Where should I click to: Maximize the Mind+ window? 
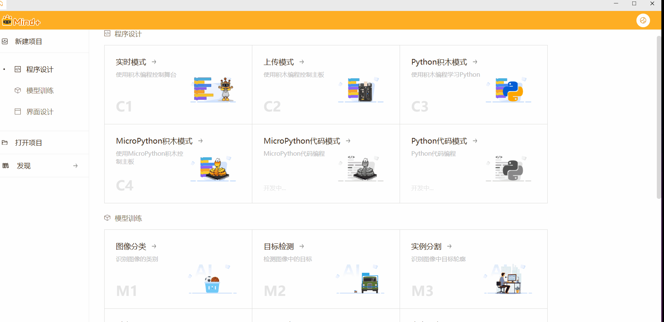coord(634,3)
